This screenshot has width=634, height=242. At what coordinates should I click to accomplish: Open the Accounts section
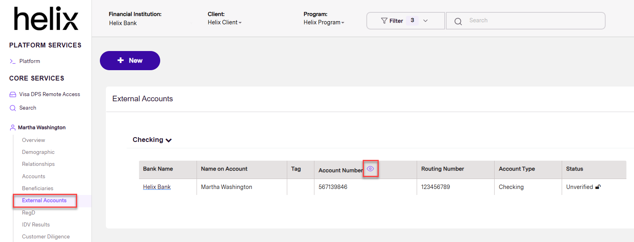(x=34, y=177)
